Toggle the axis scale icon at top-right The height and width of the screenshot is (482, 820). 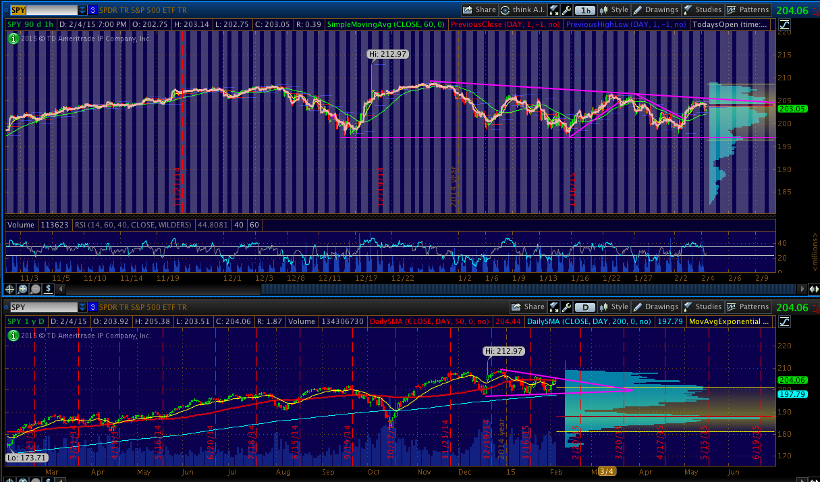[784, 25]
